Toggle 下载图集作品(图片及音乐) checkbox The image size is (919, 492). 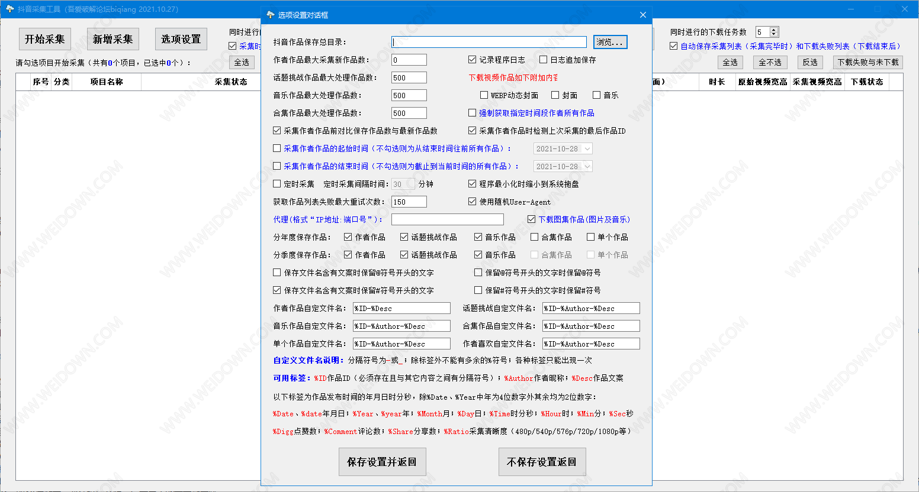pos(532,219)
